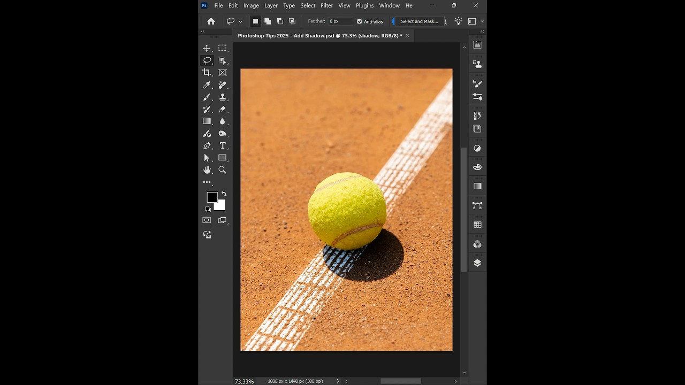
Task: Select the Spot Healing Brush tool
Action: point(223,84)
